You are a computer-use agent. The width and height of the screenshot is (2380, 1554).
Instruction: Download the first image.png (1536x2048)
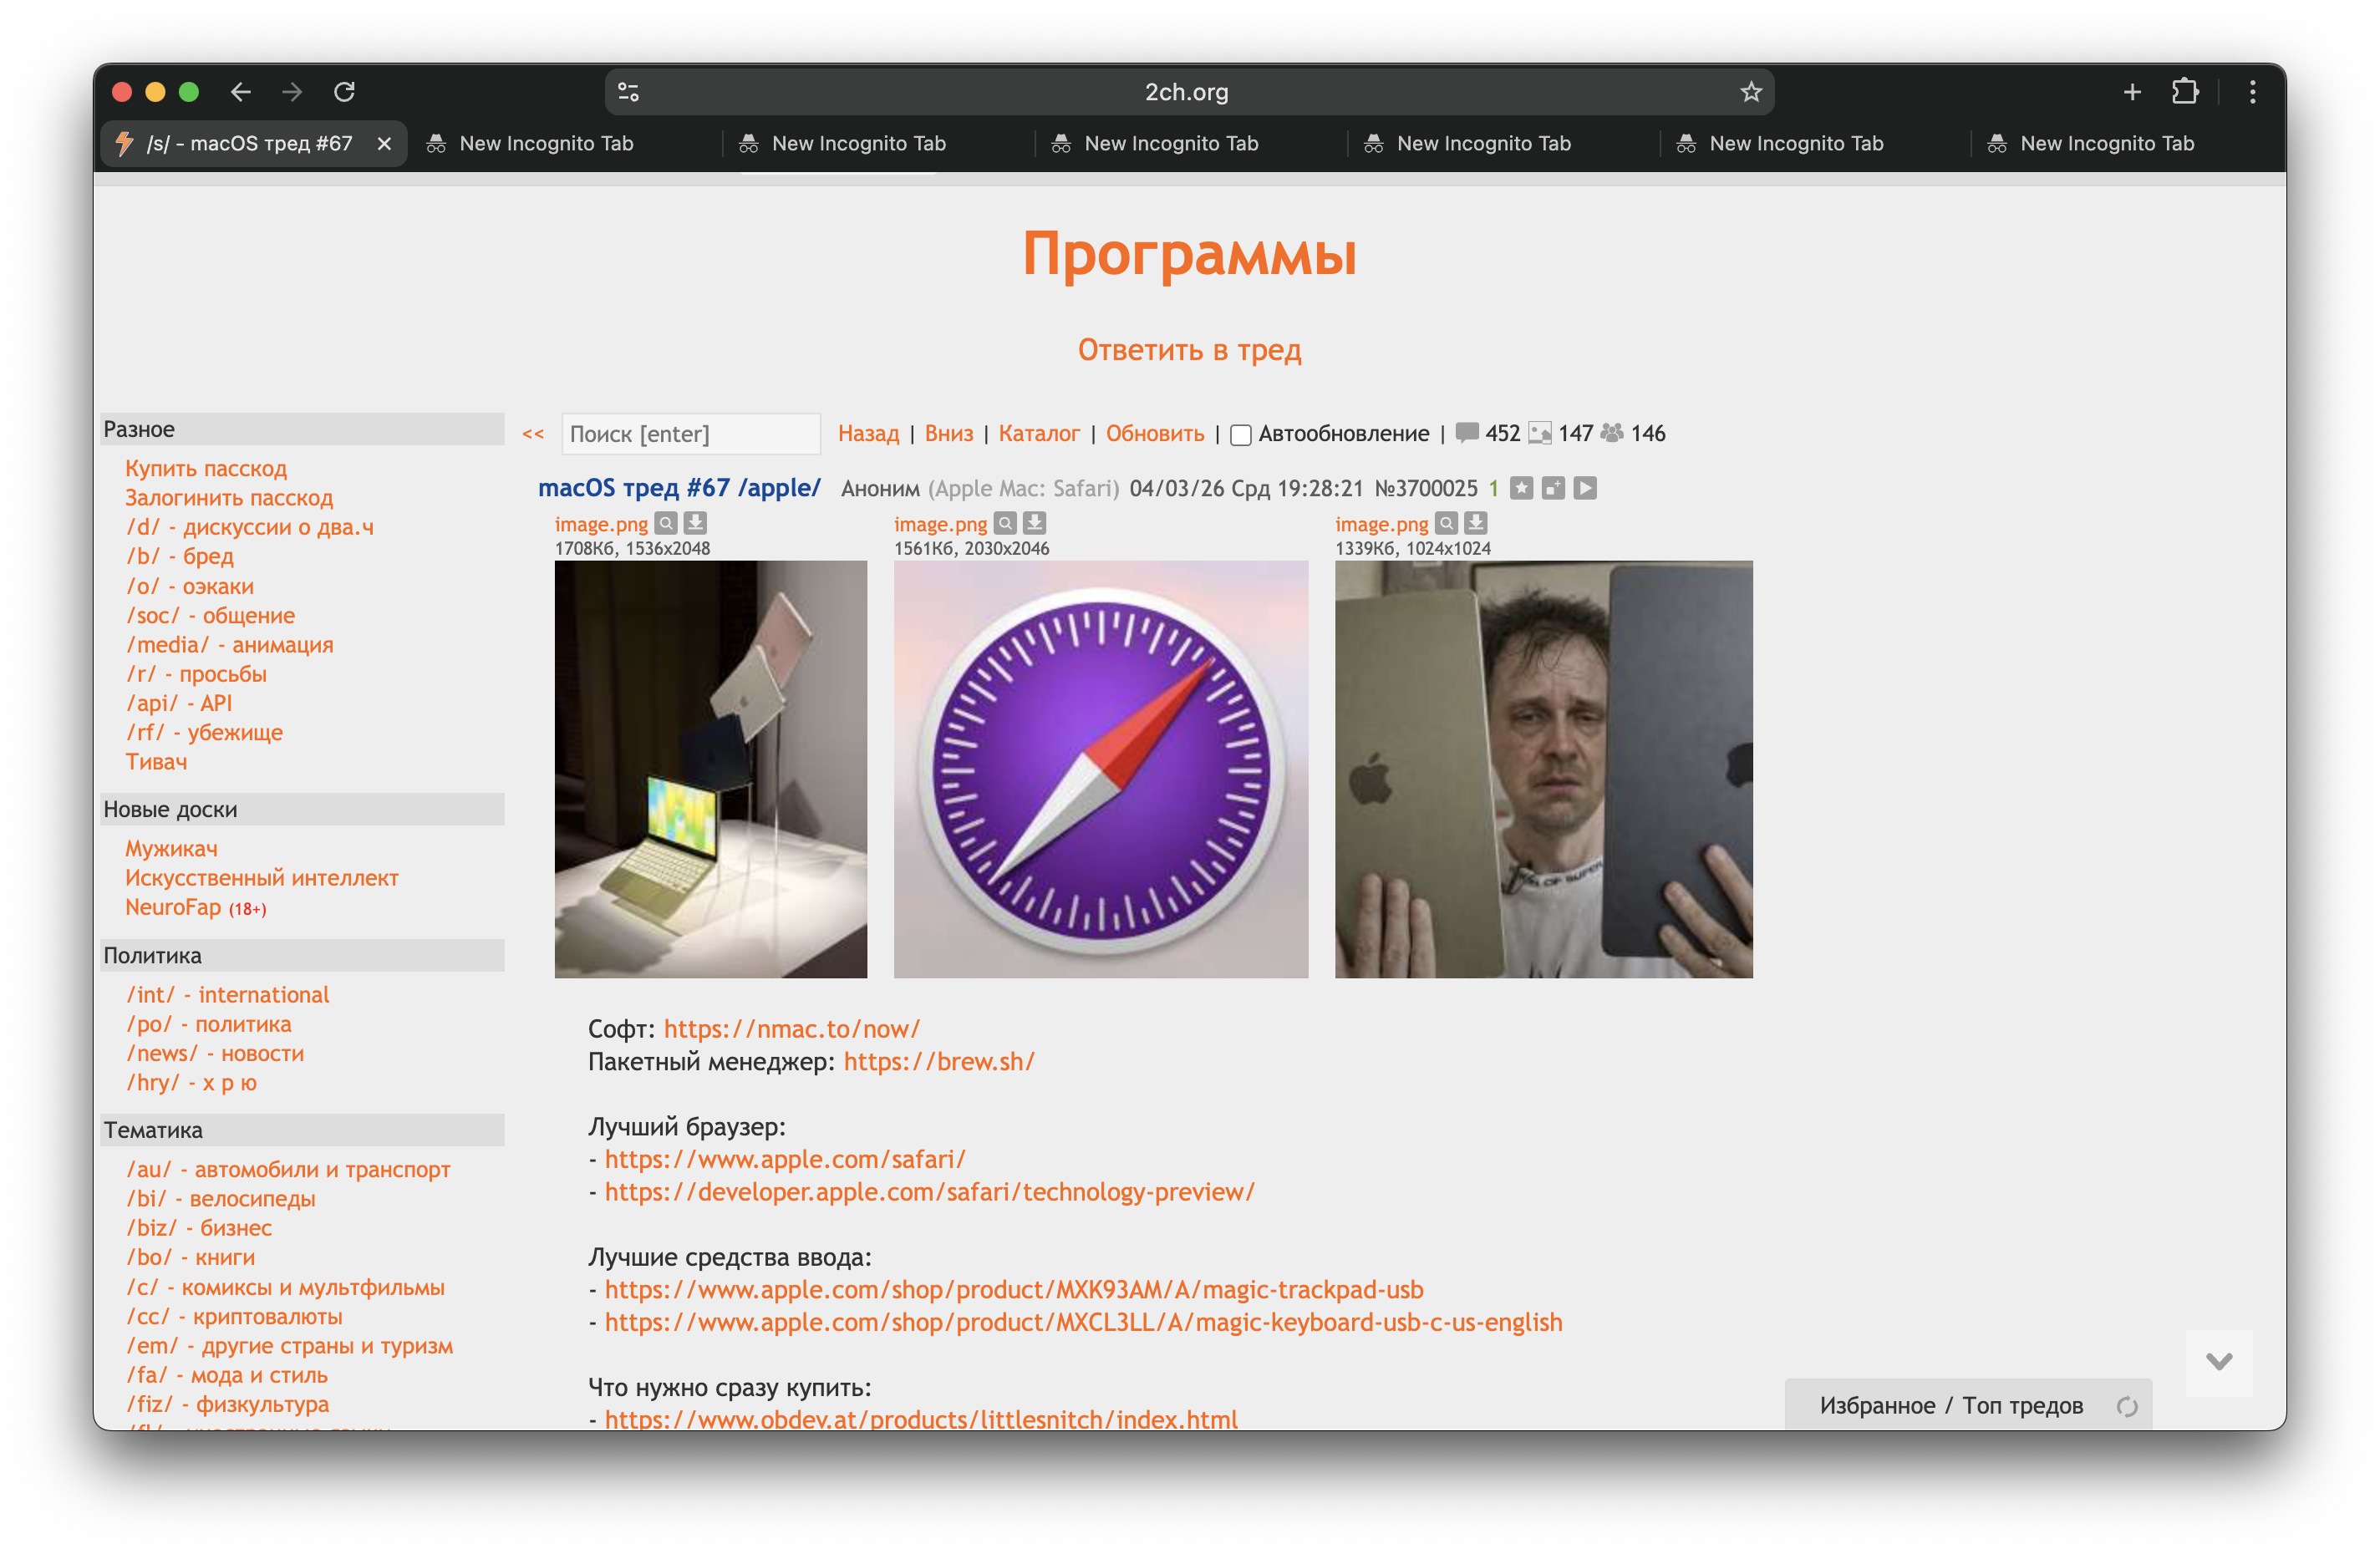click(x=695, y=523)
